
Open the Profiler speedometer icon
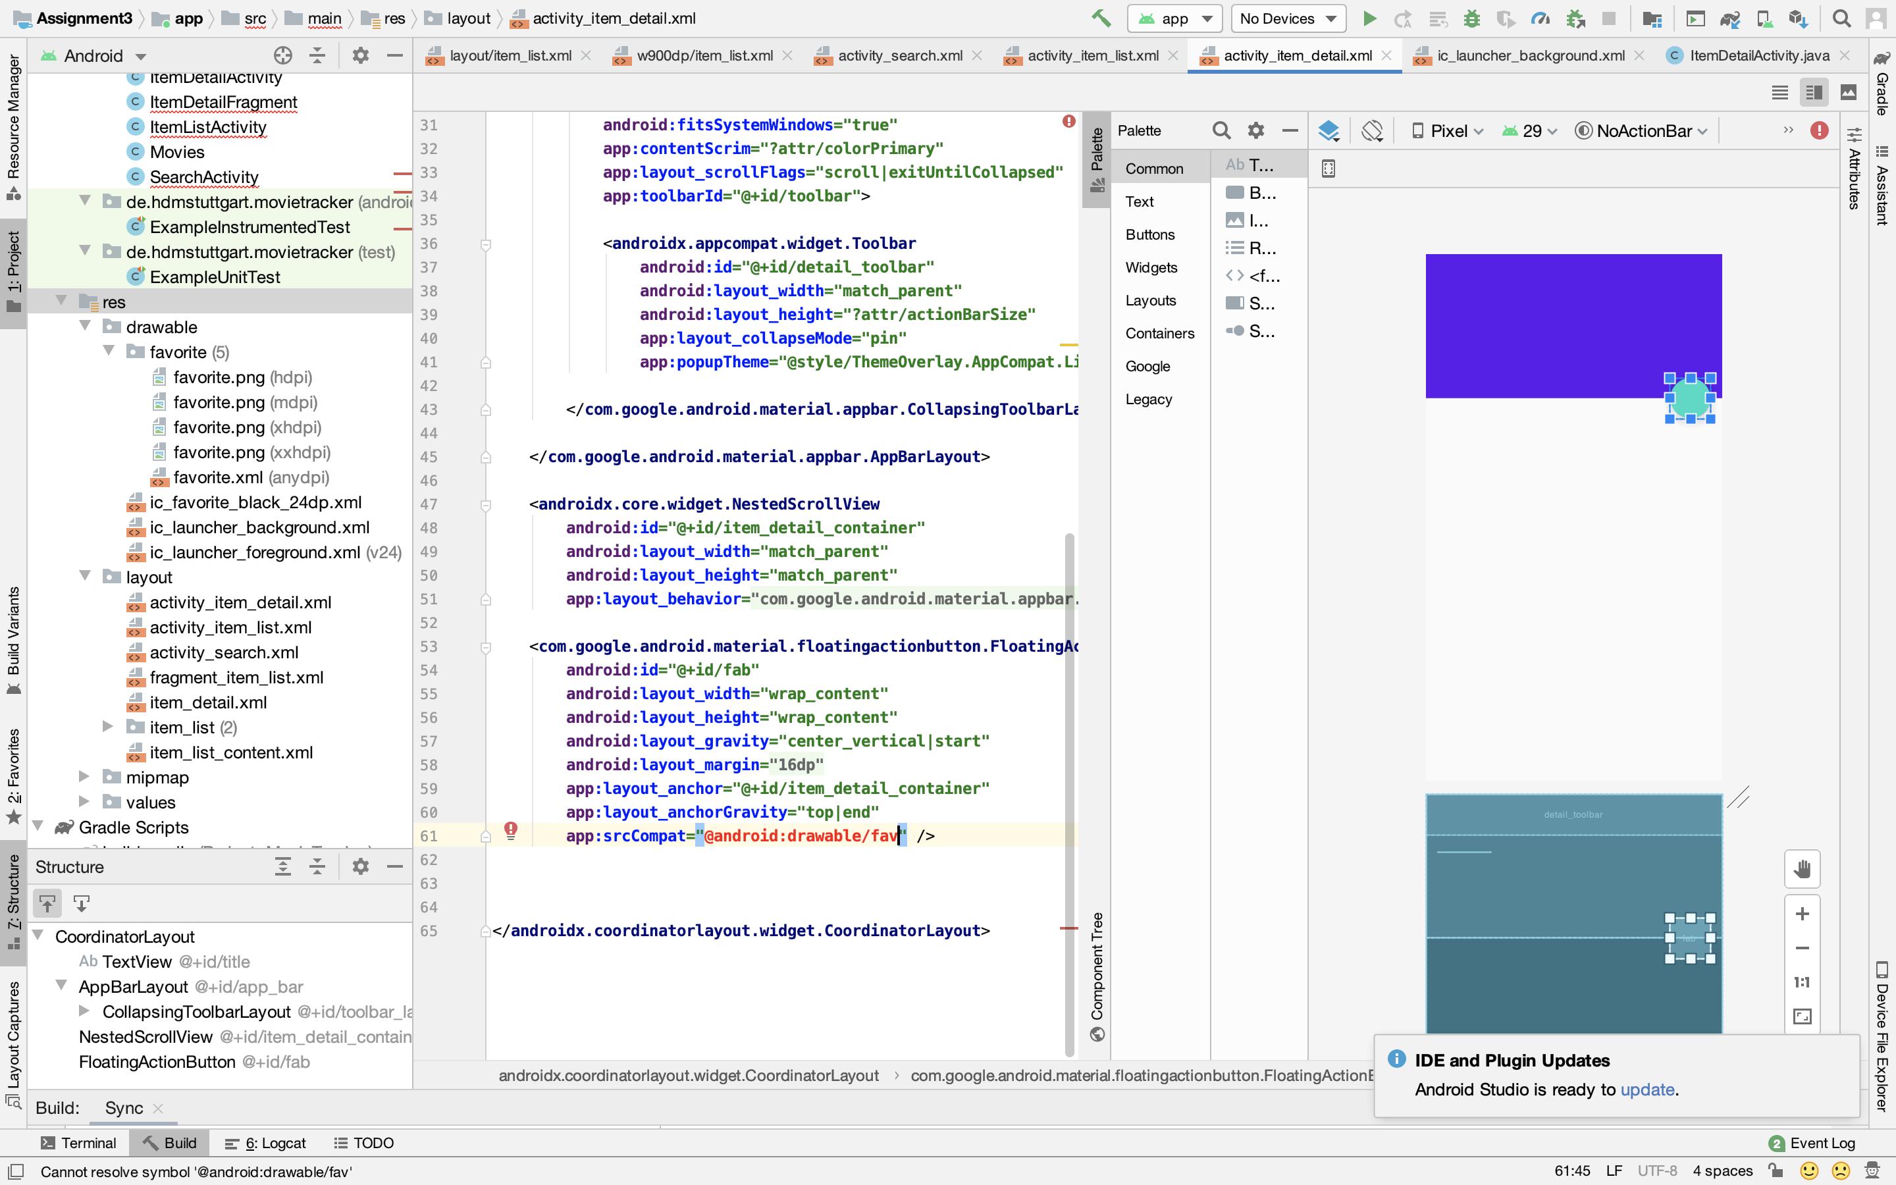pos(1540,18)
